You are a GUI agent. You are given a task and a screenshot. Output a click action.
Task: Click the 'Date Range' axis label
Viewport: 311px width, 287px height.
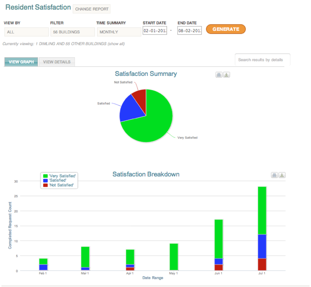(153, 278)
